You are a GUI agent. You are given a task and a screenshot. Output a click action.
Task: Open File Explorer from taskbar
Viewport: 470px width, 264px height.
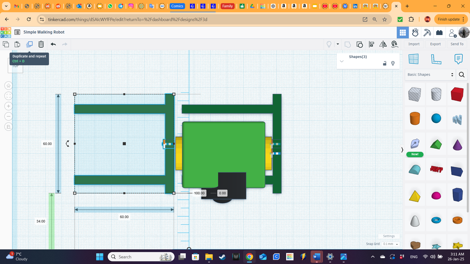209,257
